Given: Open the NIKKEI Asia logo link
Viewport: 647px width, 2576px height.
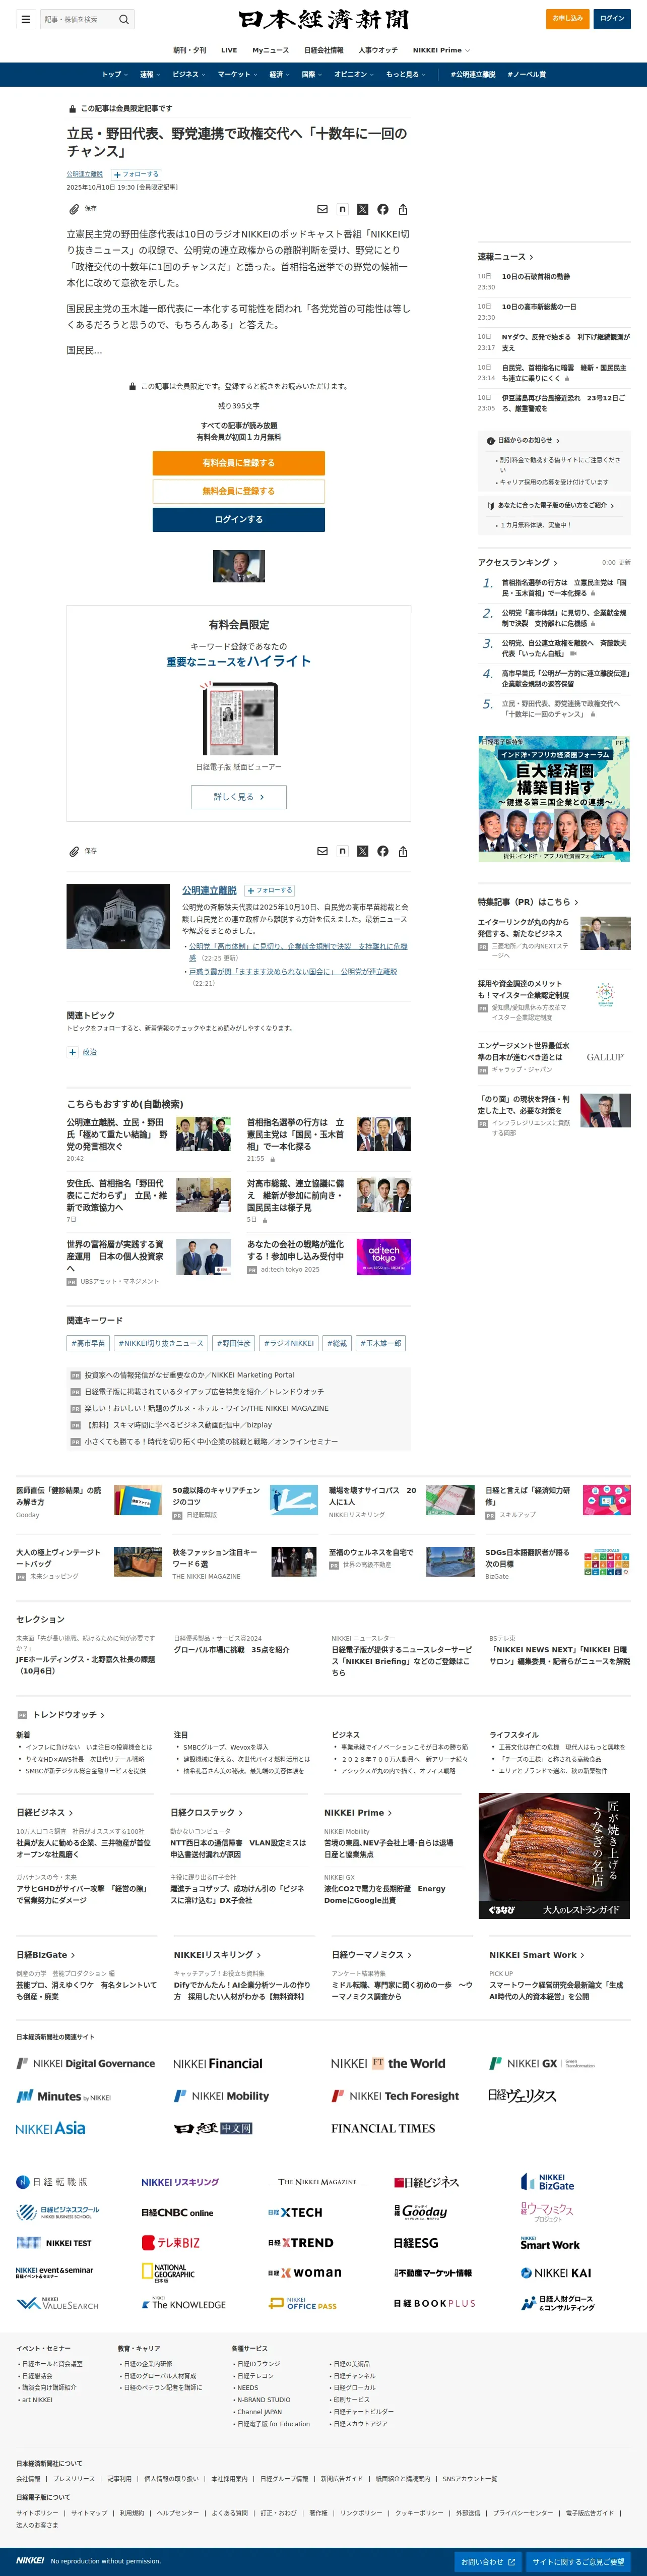Looking at the screenshot, I should (x=51, y=2128).
